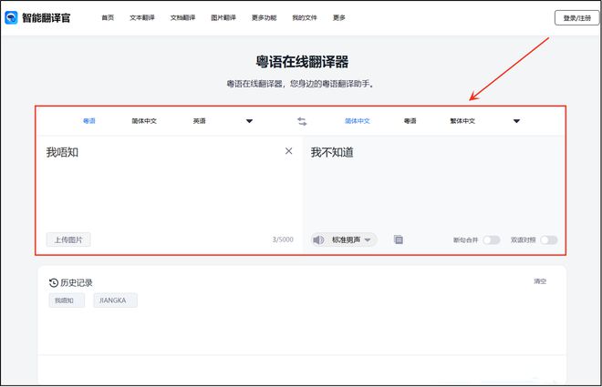Toggle the 断句合并 switch
This screenshot has height=387, width=602.
click(x=491, y=240)
